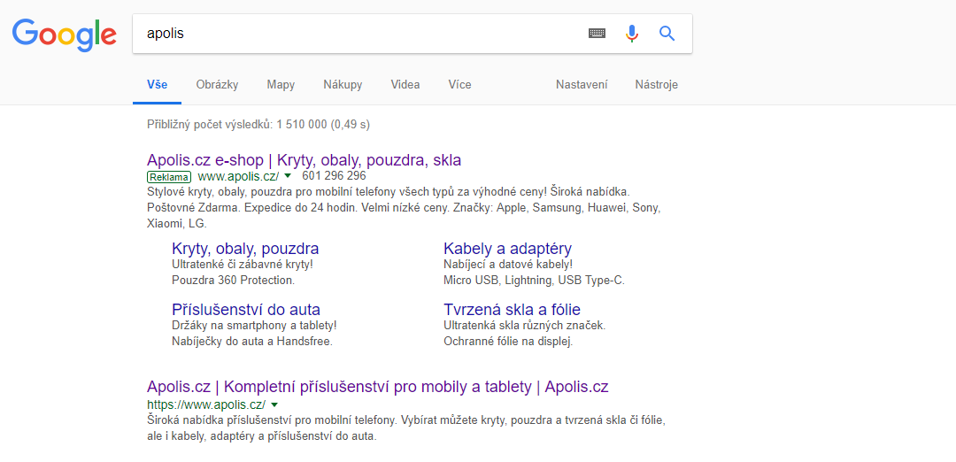The image size is (956, 462).
Task: Click text Nabíječky do auta a Handsfree.
Action: tap(252, 342)
